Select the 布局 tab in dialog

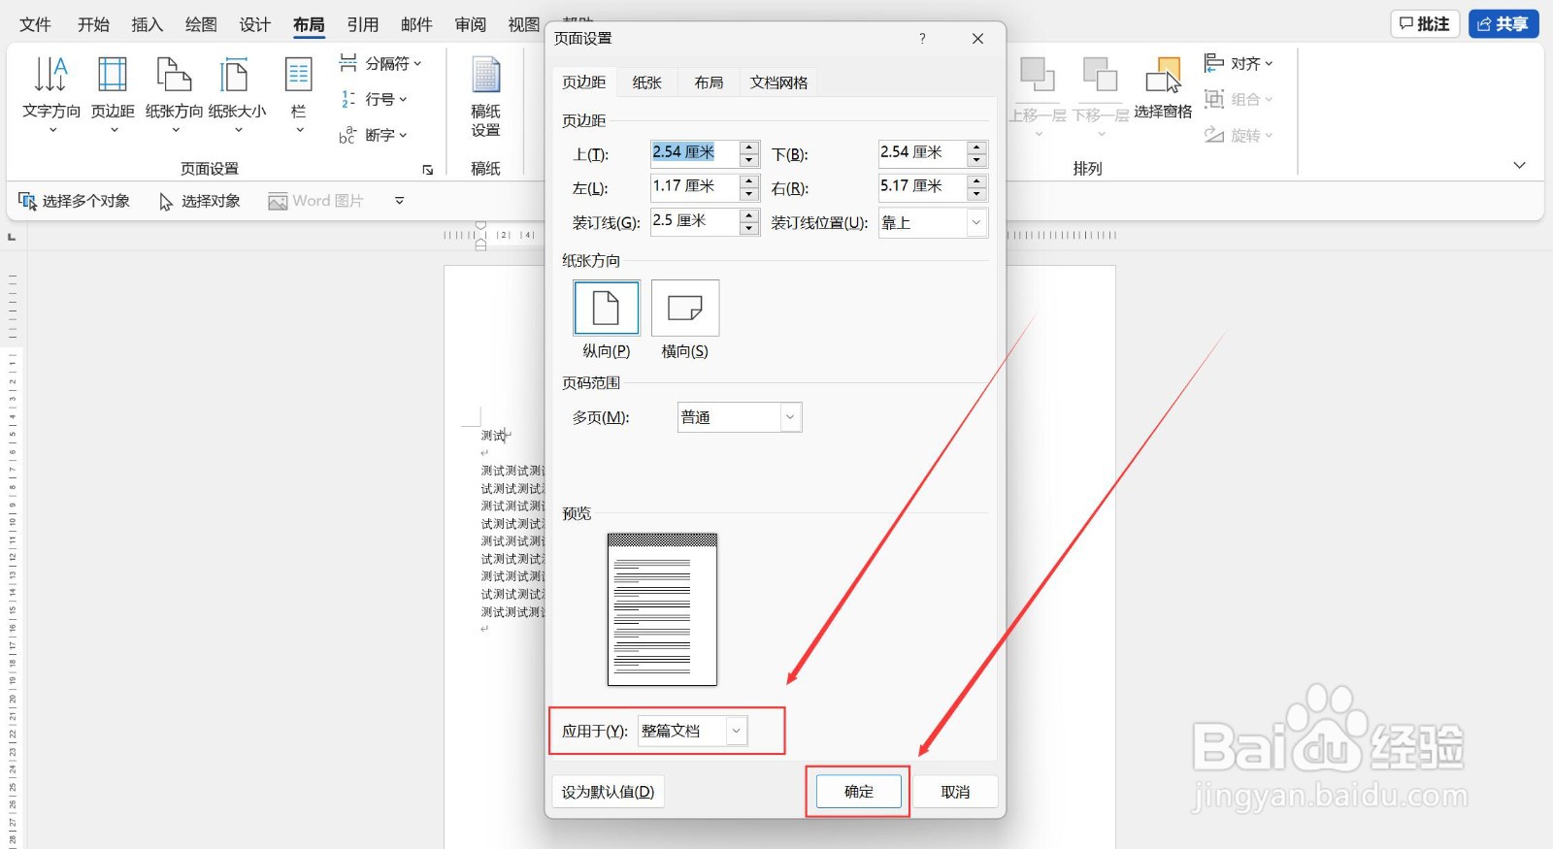710,82
